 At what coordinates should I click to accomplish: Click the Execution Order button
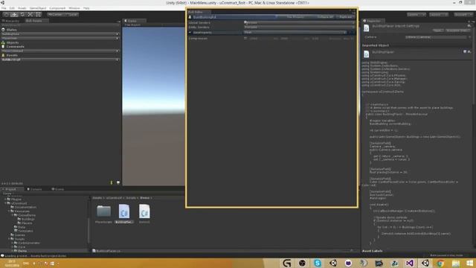pyautogui.click(x=458, y=31)
